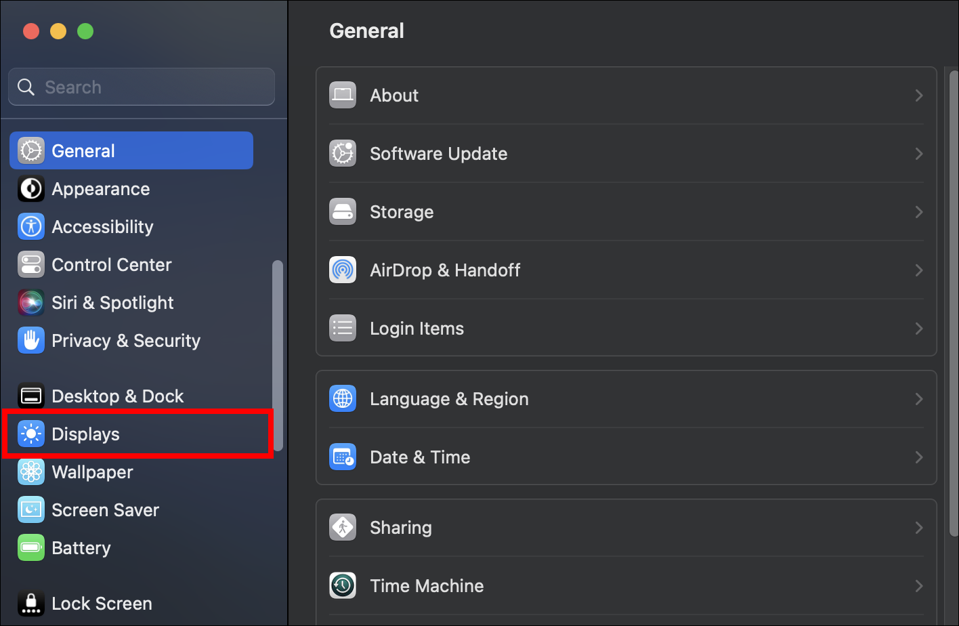
Task: Open the Storage settings row
Action: coord(401,212)
